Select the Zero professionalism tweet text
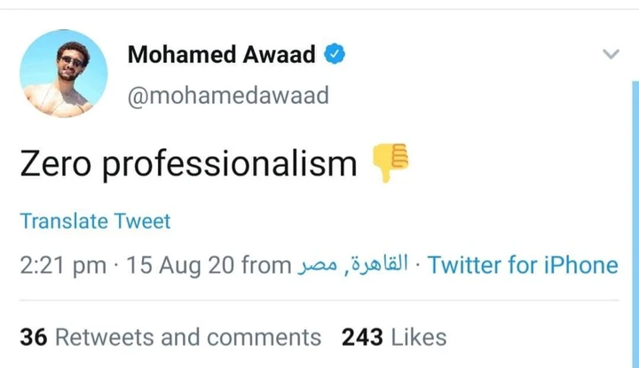This screenshot has height=368, width=639. (x=189, y=164)
